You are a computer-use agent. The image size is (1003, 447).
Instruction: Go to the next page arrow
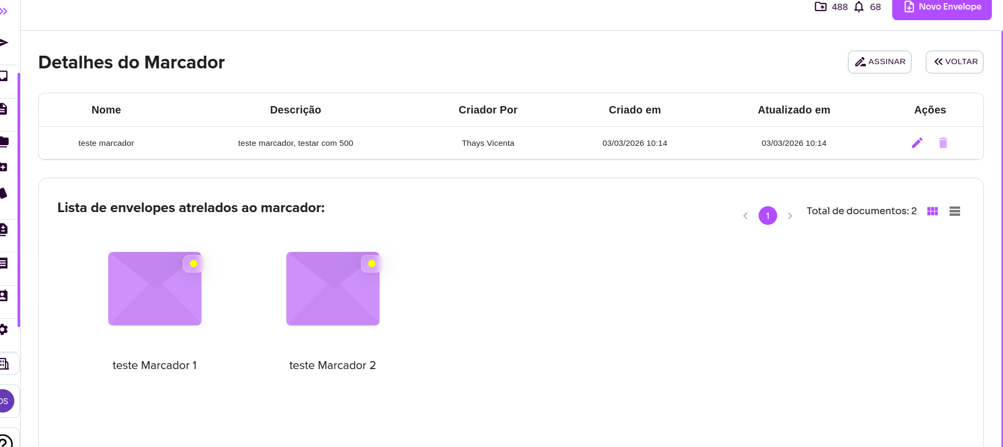[x=789, y=216]
